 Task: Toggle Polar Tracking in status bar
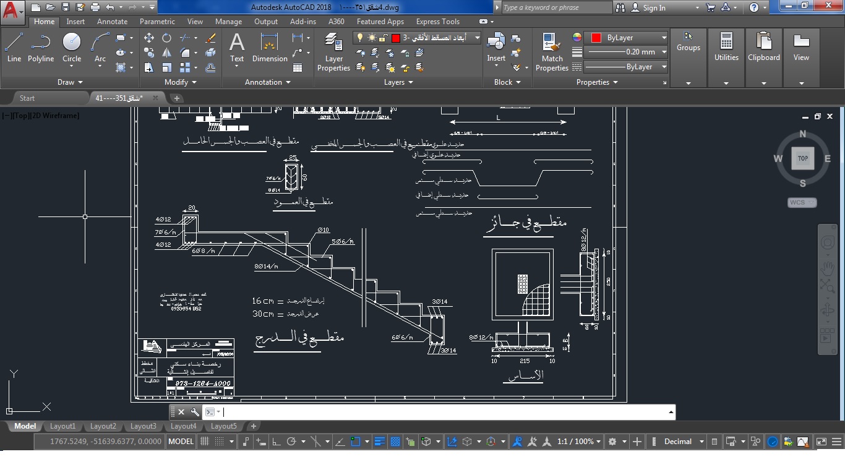coord(291,442)
